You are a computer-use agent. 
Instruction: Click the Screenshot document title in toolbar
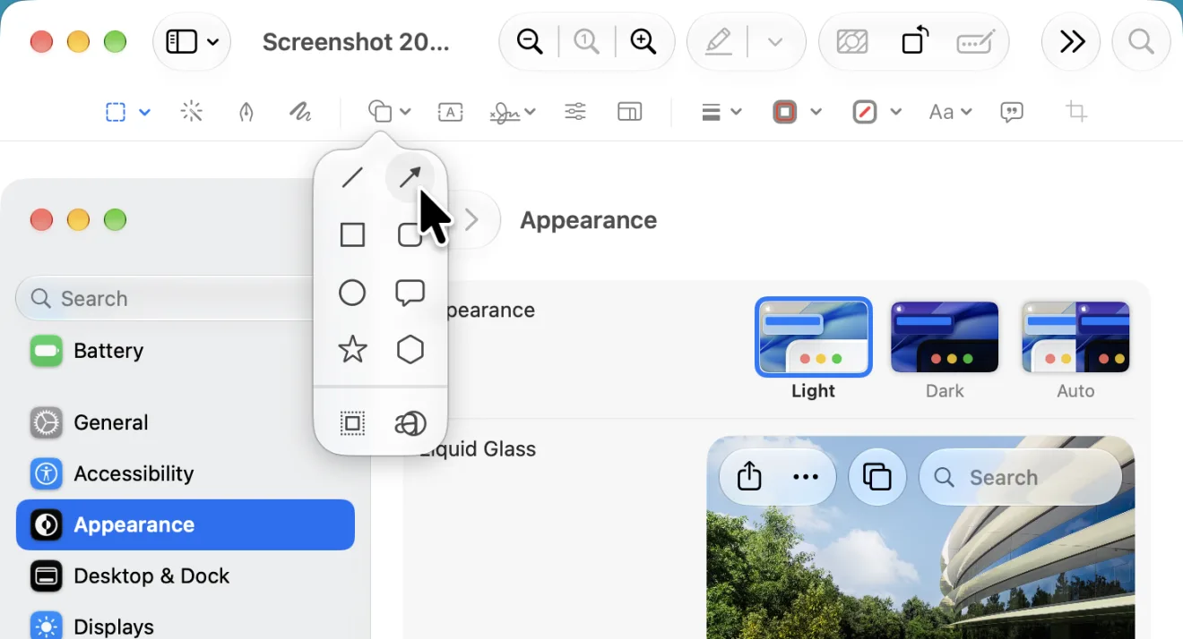(x=356, y=42)
